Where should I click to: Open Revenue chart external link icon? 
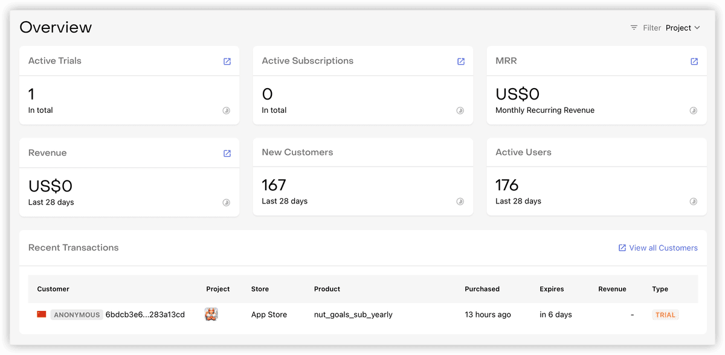click(227, 153)
